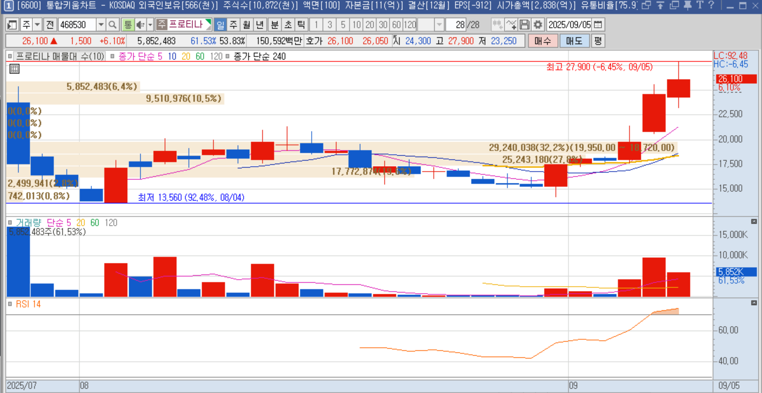Select interval 120 button

tap(410, 24)
